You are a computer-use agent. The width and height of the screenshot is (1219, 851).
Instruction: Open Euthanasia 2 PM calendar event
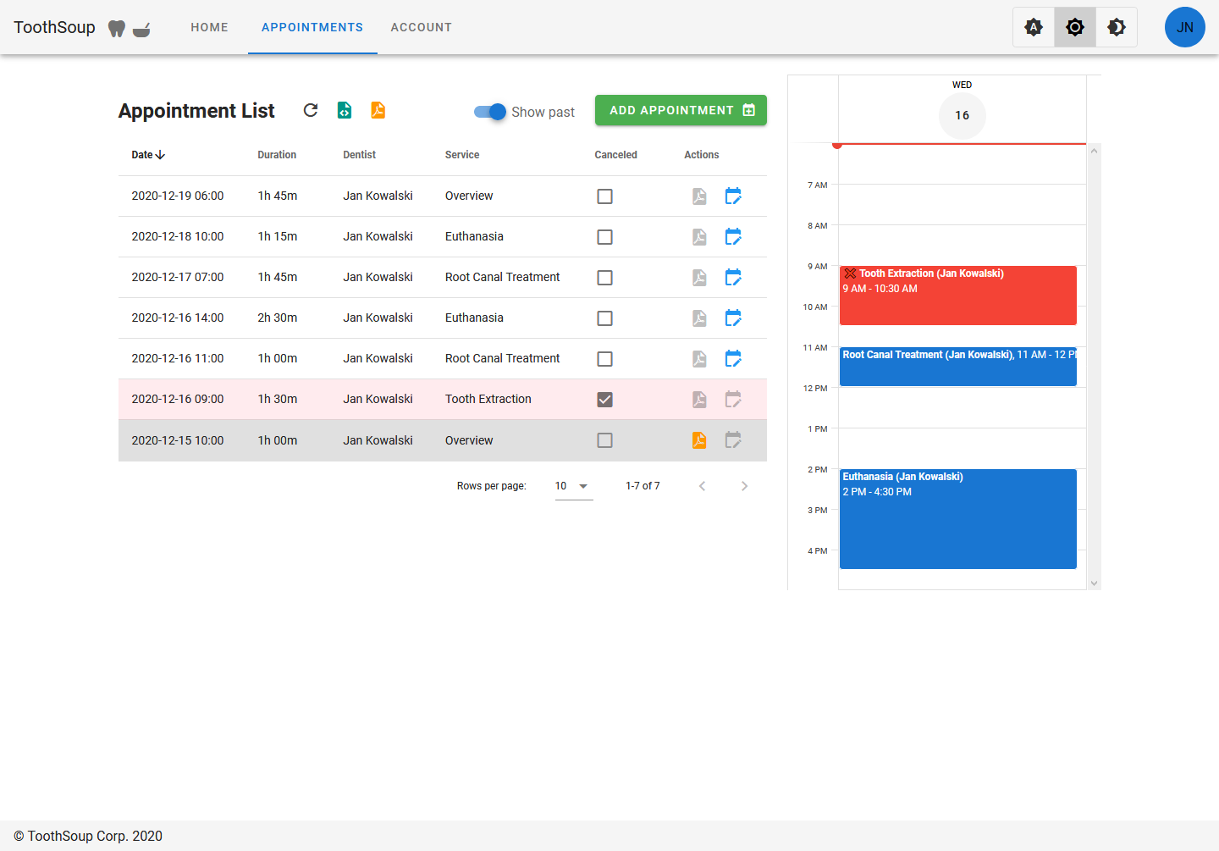click(957, 519)
